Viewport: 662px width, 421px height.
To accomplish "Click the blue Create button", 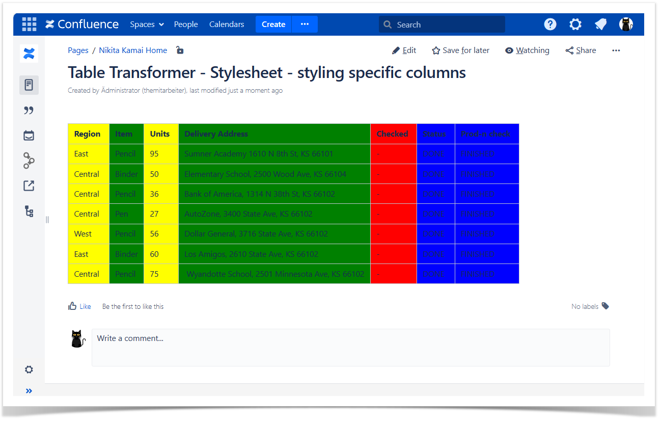I will pos(273,24).
